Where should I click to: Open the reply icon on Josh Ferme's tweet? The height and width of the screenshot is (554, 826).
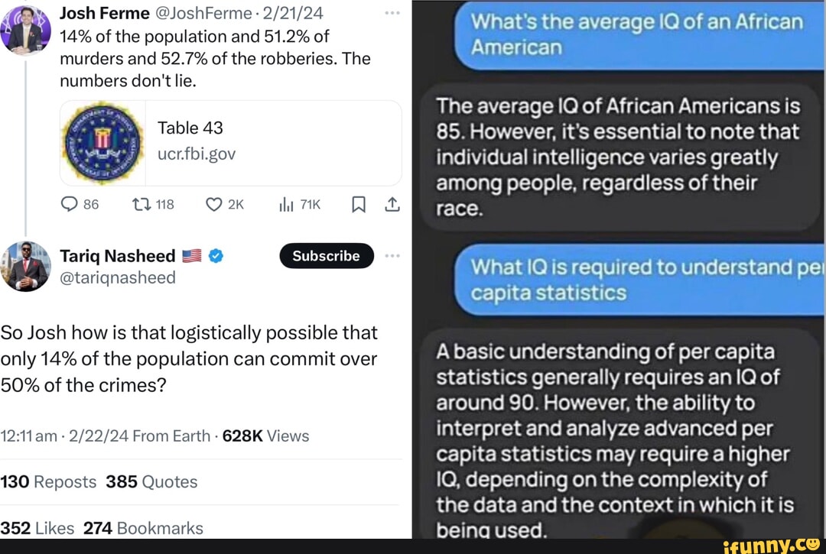(70, 204)
